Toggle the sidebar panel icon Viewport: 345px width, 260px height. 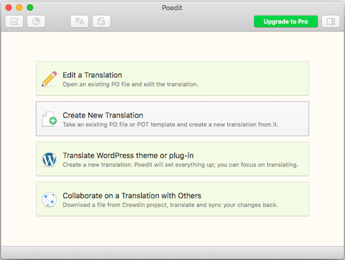[331, 21]
